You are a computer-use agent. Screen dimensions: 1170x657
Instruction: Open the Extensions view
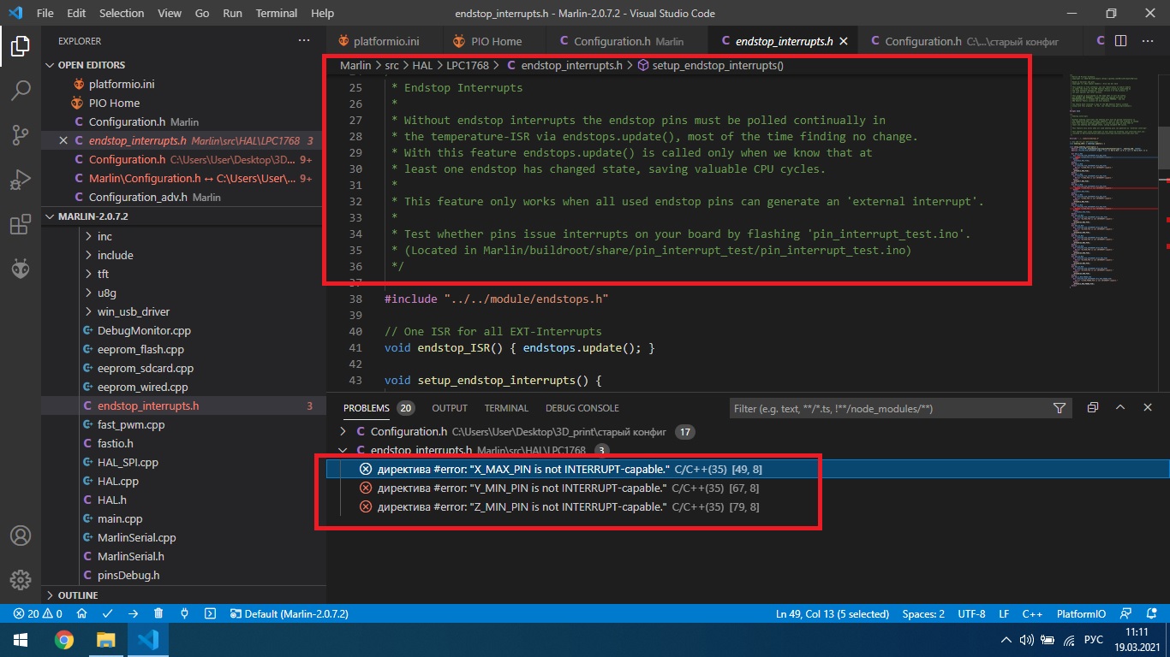(x=21, y=224)
